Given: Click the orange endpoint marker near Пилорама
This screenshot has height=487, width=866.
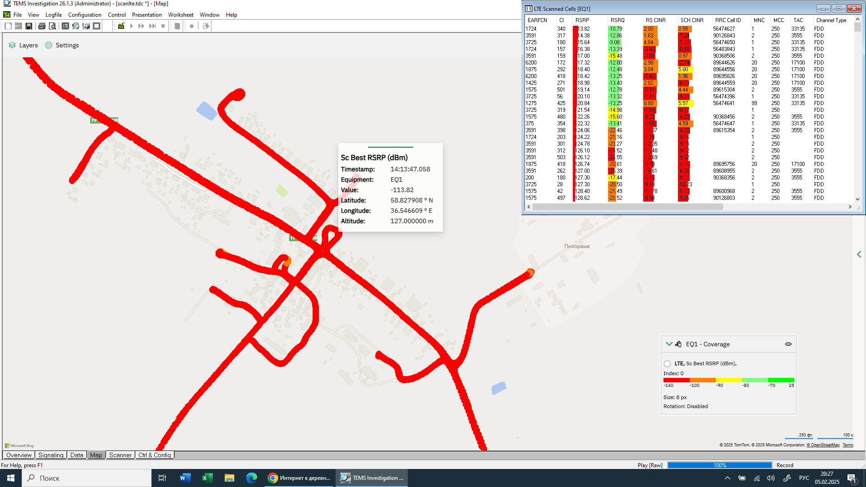Looking at the screenshot, I should point(530,272).
